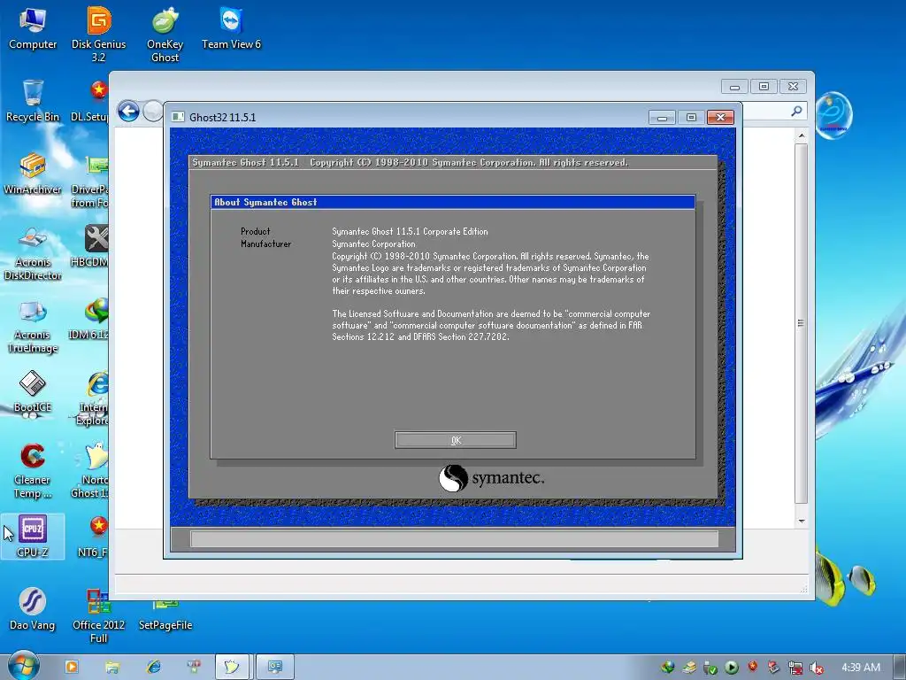This screenshot has width=906, height=680.
Task: Select the HBCDM desktop icon
Action: pos(91,246)
